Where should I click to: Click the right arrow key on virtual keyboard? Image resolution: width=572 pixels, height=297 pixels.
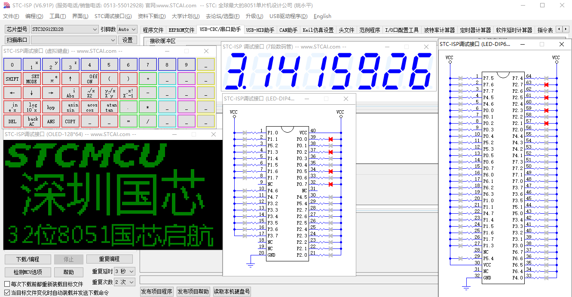(x=51, y=93)
